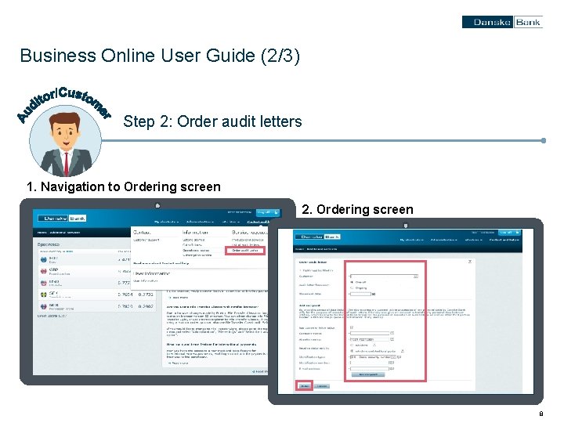Click Log off button in navigation screen

tap(268, 212)
